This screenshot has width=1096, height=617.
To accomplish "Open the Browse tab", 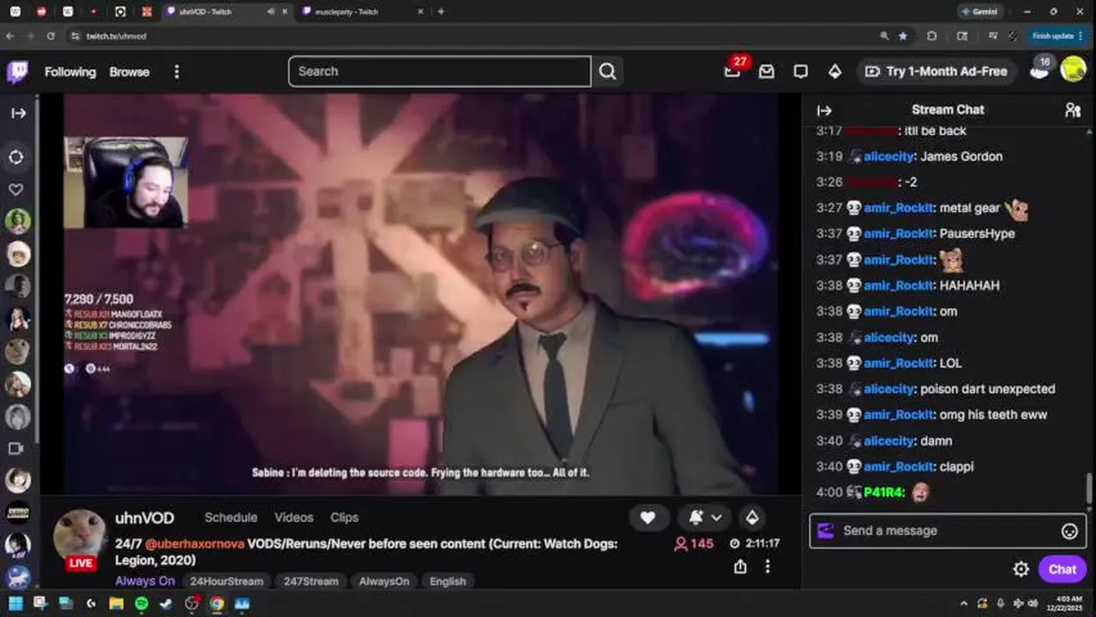I will pyautogui.click(x=129, y=72).
